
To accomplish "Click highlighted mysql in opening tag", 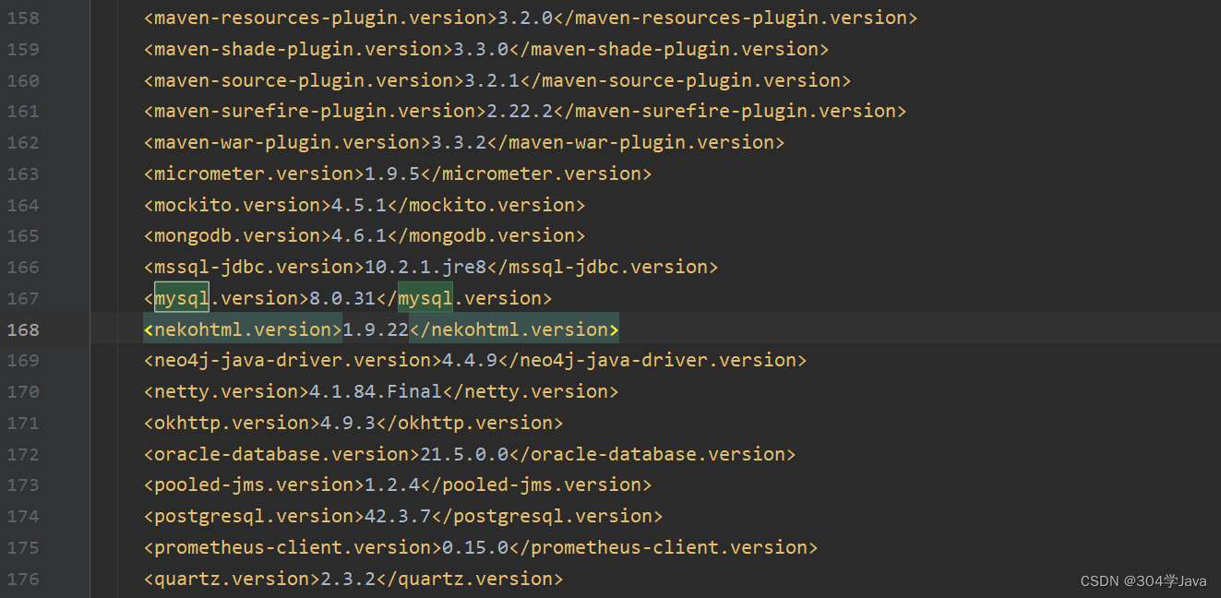I will point(182,298).
